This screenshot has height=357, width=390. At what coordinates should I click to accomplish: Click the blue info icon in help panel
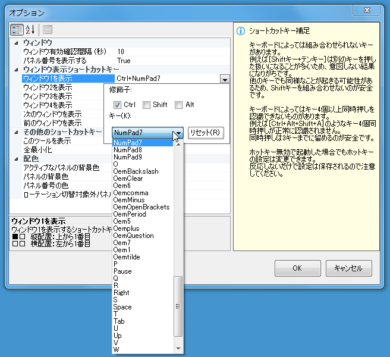[241, 31]
